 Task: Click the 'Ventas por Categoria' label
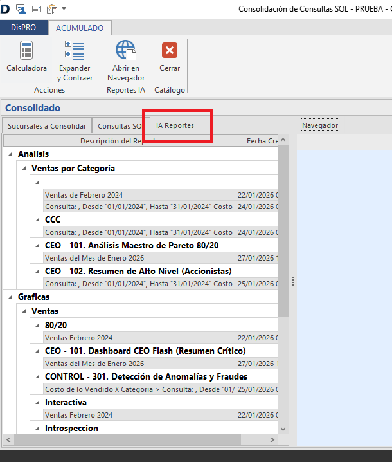73,168
